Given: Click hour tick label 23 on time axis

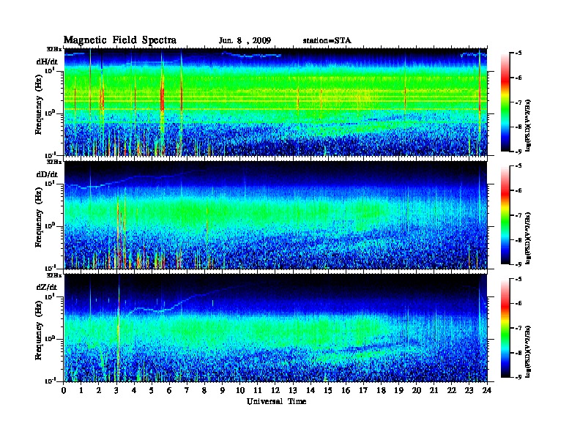Looking at the screenshot, I should click(x=469, y=390).
